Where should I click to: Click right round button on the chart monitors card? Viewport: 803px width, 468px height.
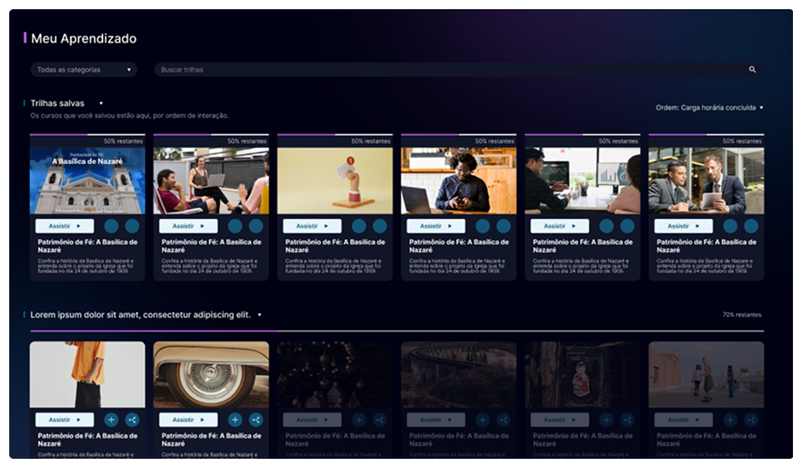click(x=627, y=226)
